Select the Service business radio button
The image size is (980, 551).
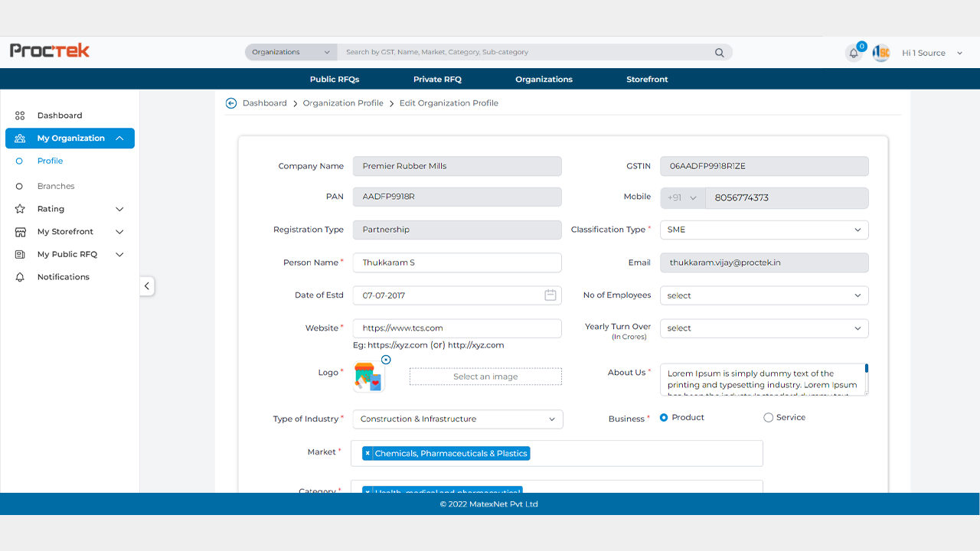coord(768,418)
